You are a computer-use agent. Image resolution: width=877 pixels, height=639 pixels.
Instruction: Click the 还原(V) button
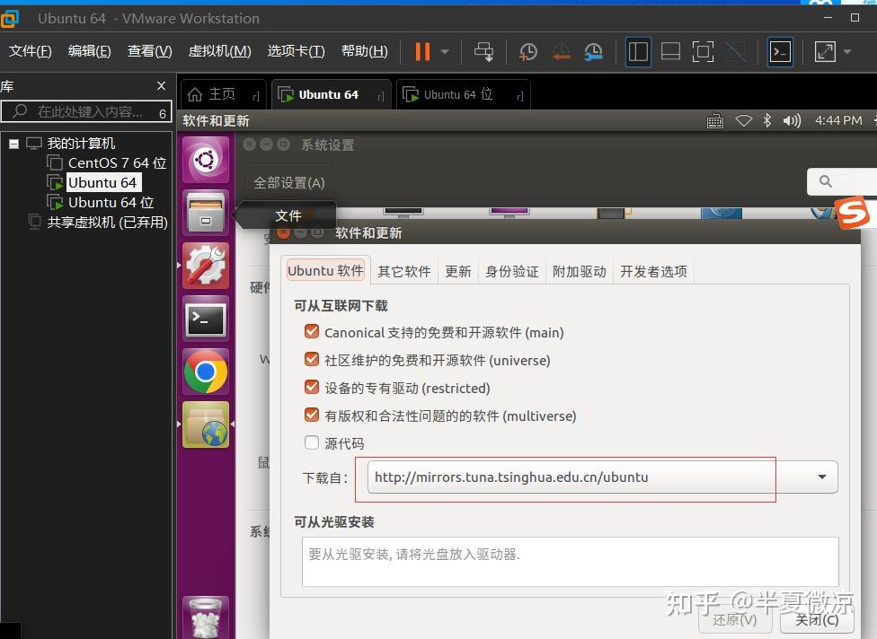coord(735,619)
